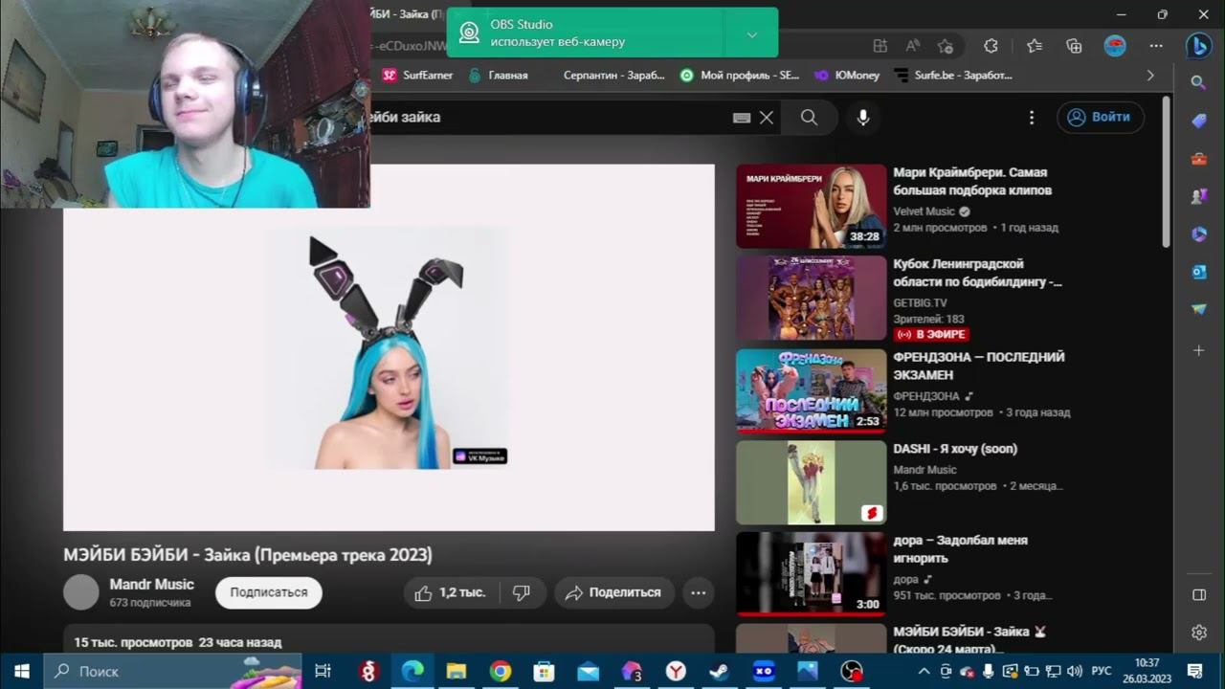Image resolution: width=1225 pixels, height=689 pixels.
Task: Open YouTube settings three-dot menu
Action: (1032, 117)
